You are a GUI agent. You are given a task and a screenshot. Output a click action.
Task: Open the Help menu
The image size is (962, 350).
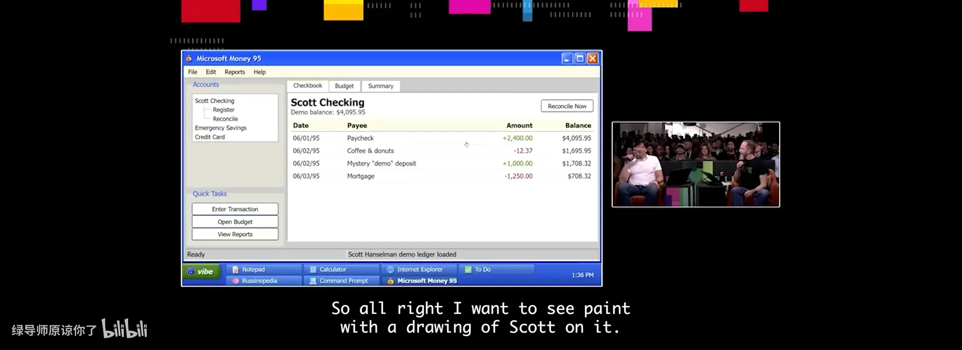[260, 72]
